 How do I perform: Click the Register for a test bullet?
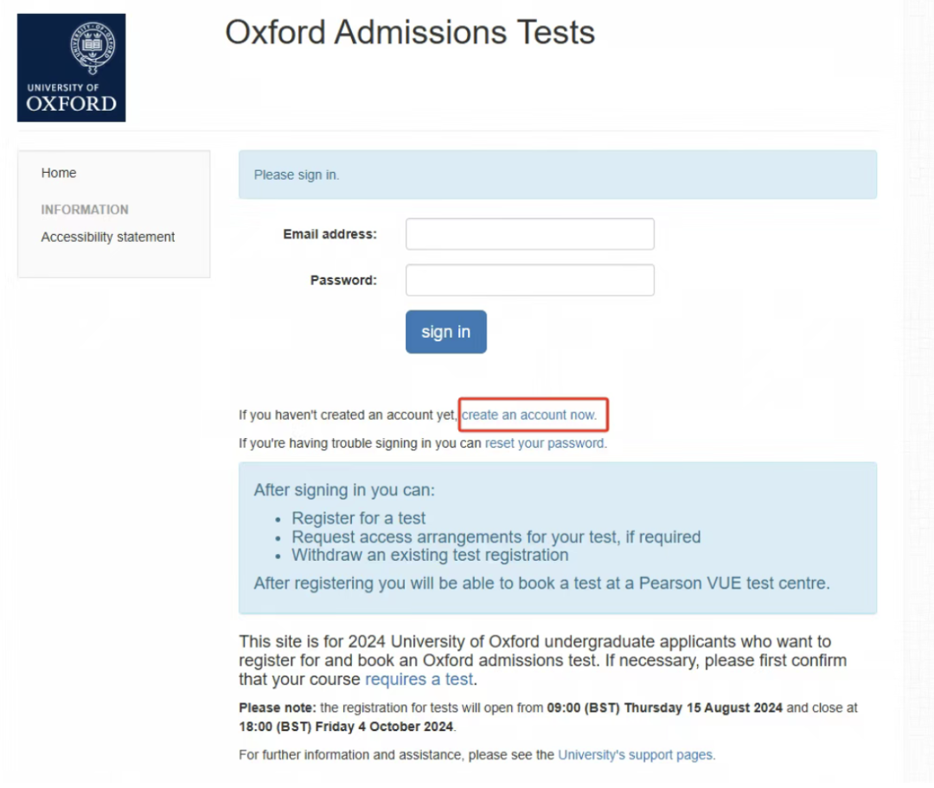pyautogui.click(x=359, y=518)
